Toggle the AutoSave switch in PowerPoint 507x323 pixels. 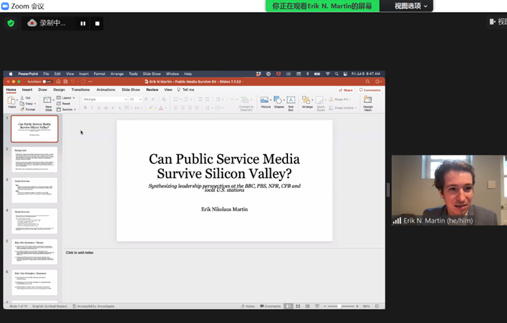(47, 82)
